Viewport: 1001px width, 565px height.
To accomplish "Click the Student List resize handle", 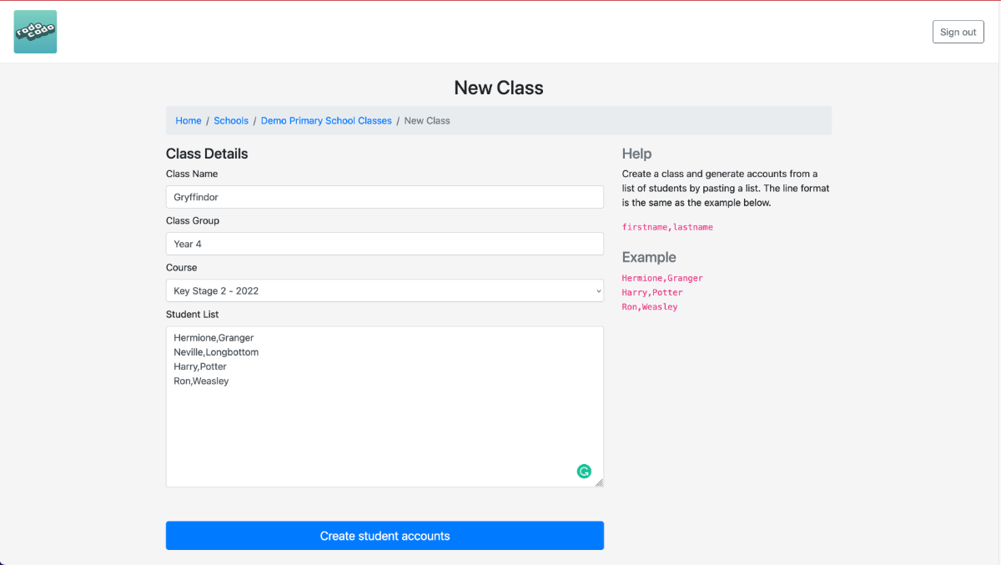I will (601, 483).
